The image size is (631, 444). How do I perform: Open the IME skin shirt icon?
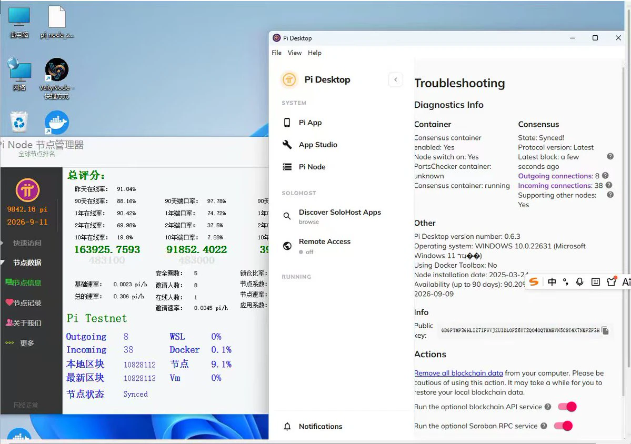coord(612,282)
